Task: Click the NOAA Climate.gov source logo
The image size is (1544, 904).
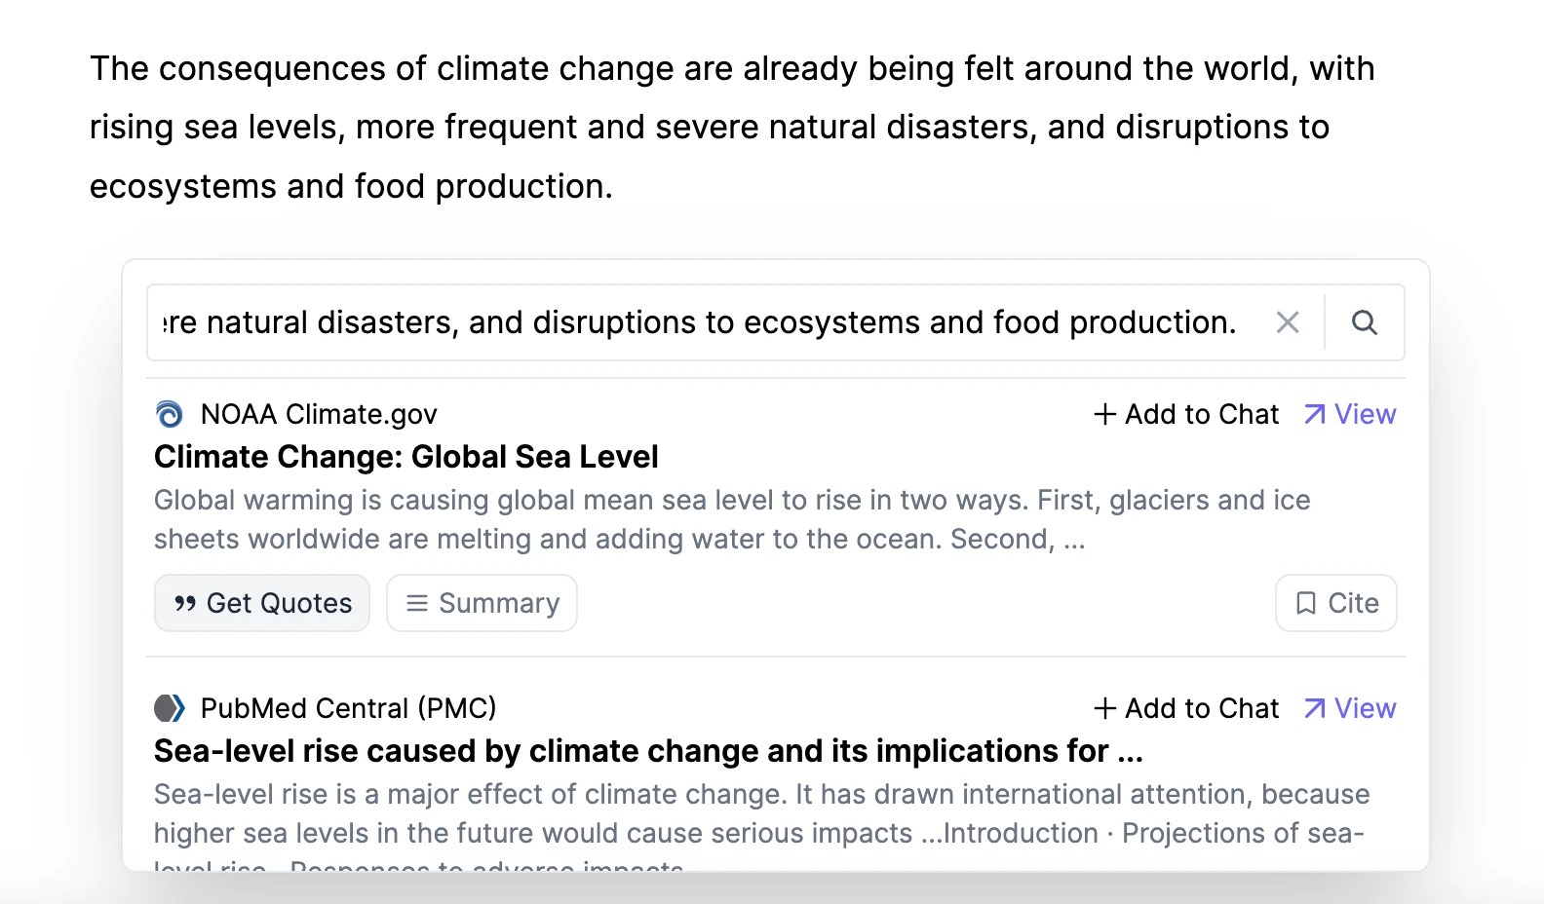Action: click(170, 414)
